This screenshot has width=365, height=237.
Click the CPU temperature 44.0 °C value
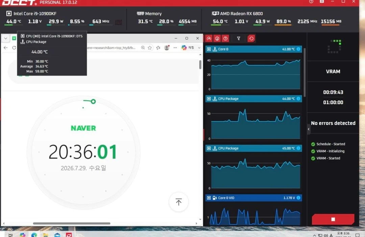coord(14,21)
